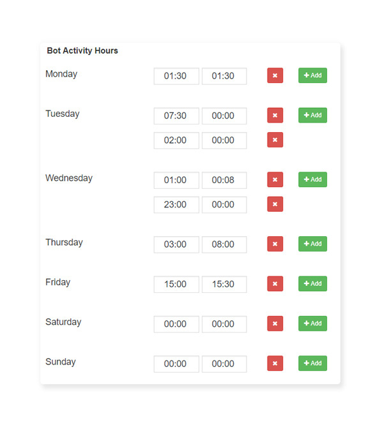Edit Friday's end time 15:30 field
Viewport: 380px width, 427px height.
[224, 284]
